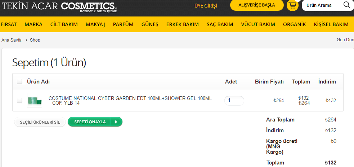The image size is (354, 167).
Task: Open the SAÇ BAKIM menu
Action: tap(220, 24)
